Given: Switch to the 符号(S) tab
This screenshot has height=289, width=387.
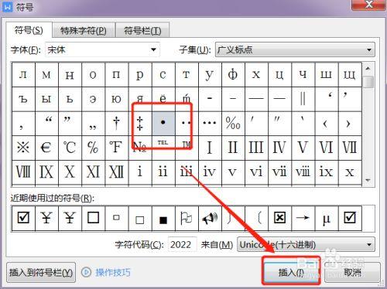Looking at the screenshot, I should [x=29, y=30].
